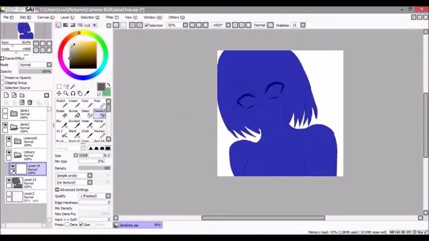Choose the Chalk brush

(86, 134)
